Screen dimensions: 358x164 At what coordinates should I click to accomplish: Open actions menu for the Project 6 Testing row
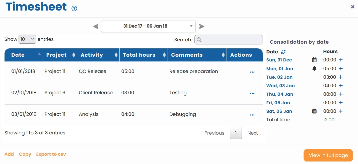252,93
